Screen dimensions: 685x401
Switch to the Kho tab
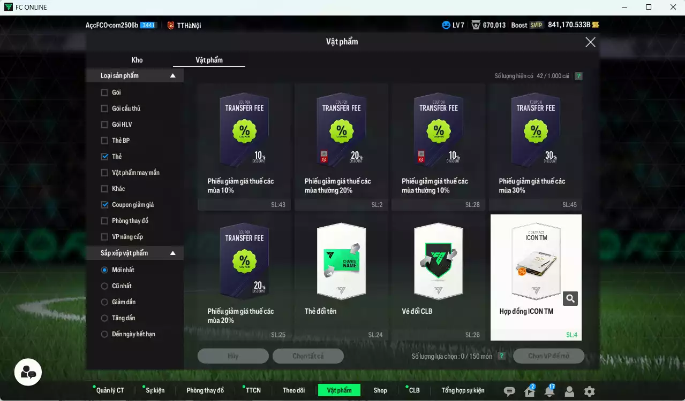137,60
